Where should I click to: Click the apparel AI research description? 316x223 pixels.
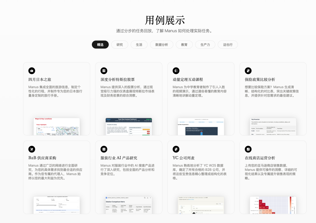[127, 169]
